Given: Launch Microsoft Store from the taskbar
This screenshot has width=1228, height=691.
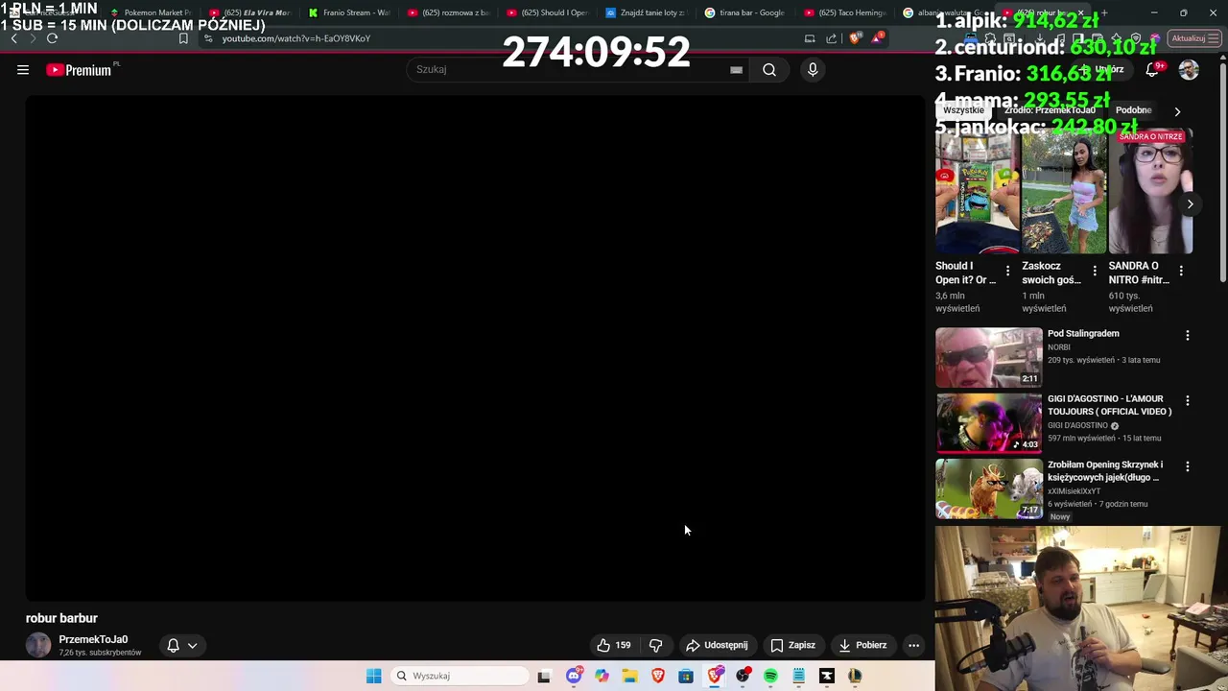Looking at the screenshot, I should [x=686, y=676].
